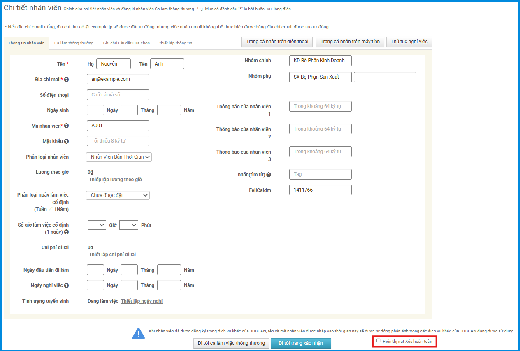Viewport: 520px width, 351px height.
Task: Open the Phút minutes dropdown
Action: [x=128, y=225]
